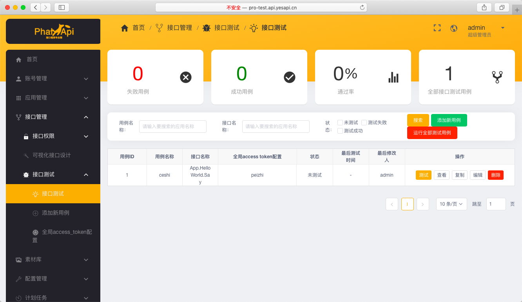Click Safari's sidebar toggle button
The width and height of the screenshot is (522, 302).
pyautogui.click(x=62, y=7)
